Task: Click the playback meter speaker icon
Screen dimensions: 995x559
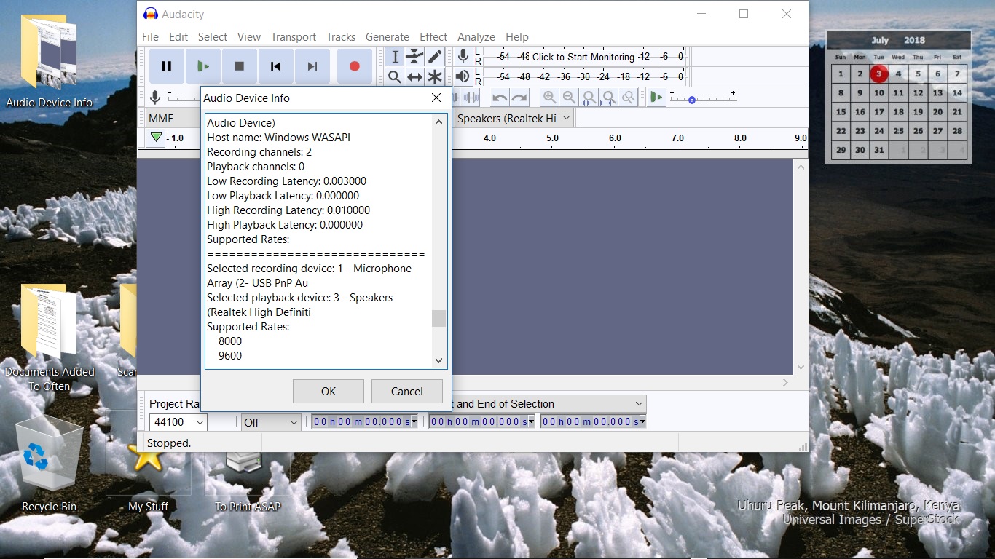Action: pyautogui.click(x=463, y=76)
